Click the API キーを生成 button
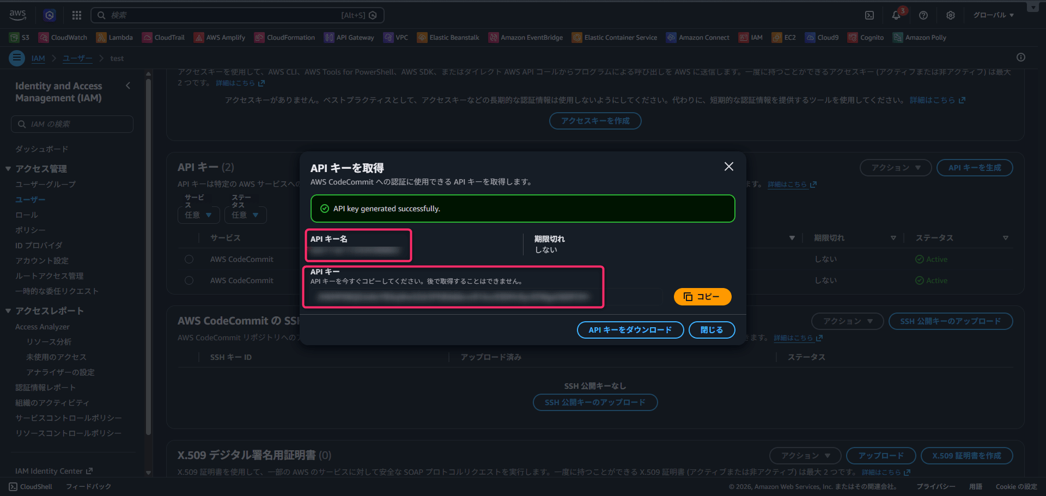Viewport: 1046px width, 496px height. point(975,168)
